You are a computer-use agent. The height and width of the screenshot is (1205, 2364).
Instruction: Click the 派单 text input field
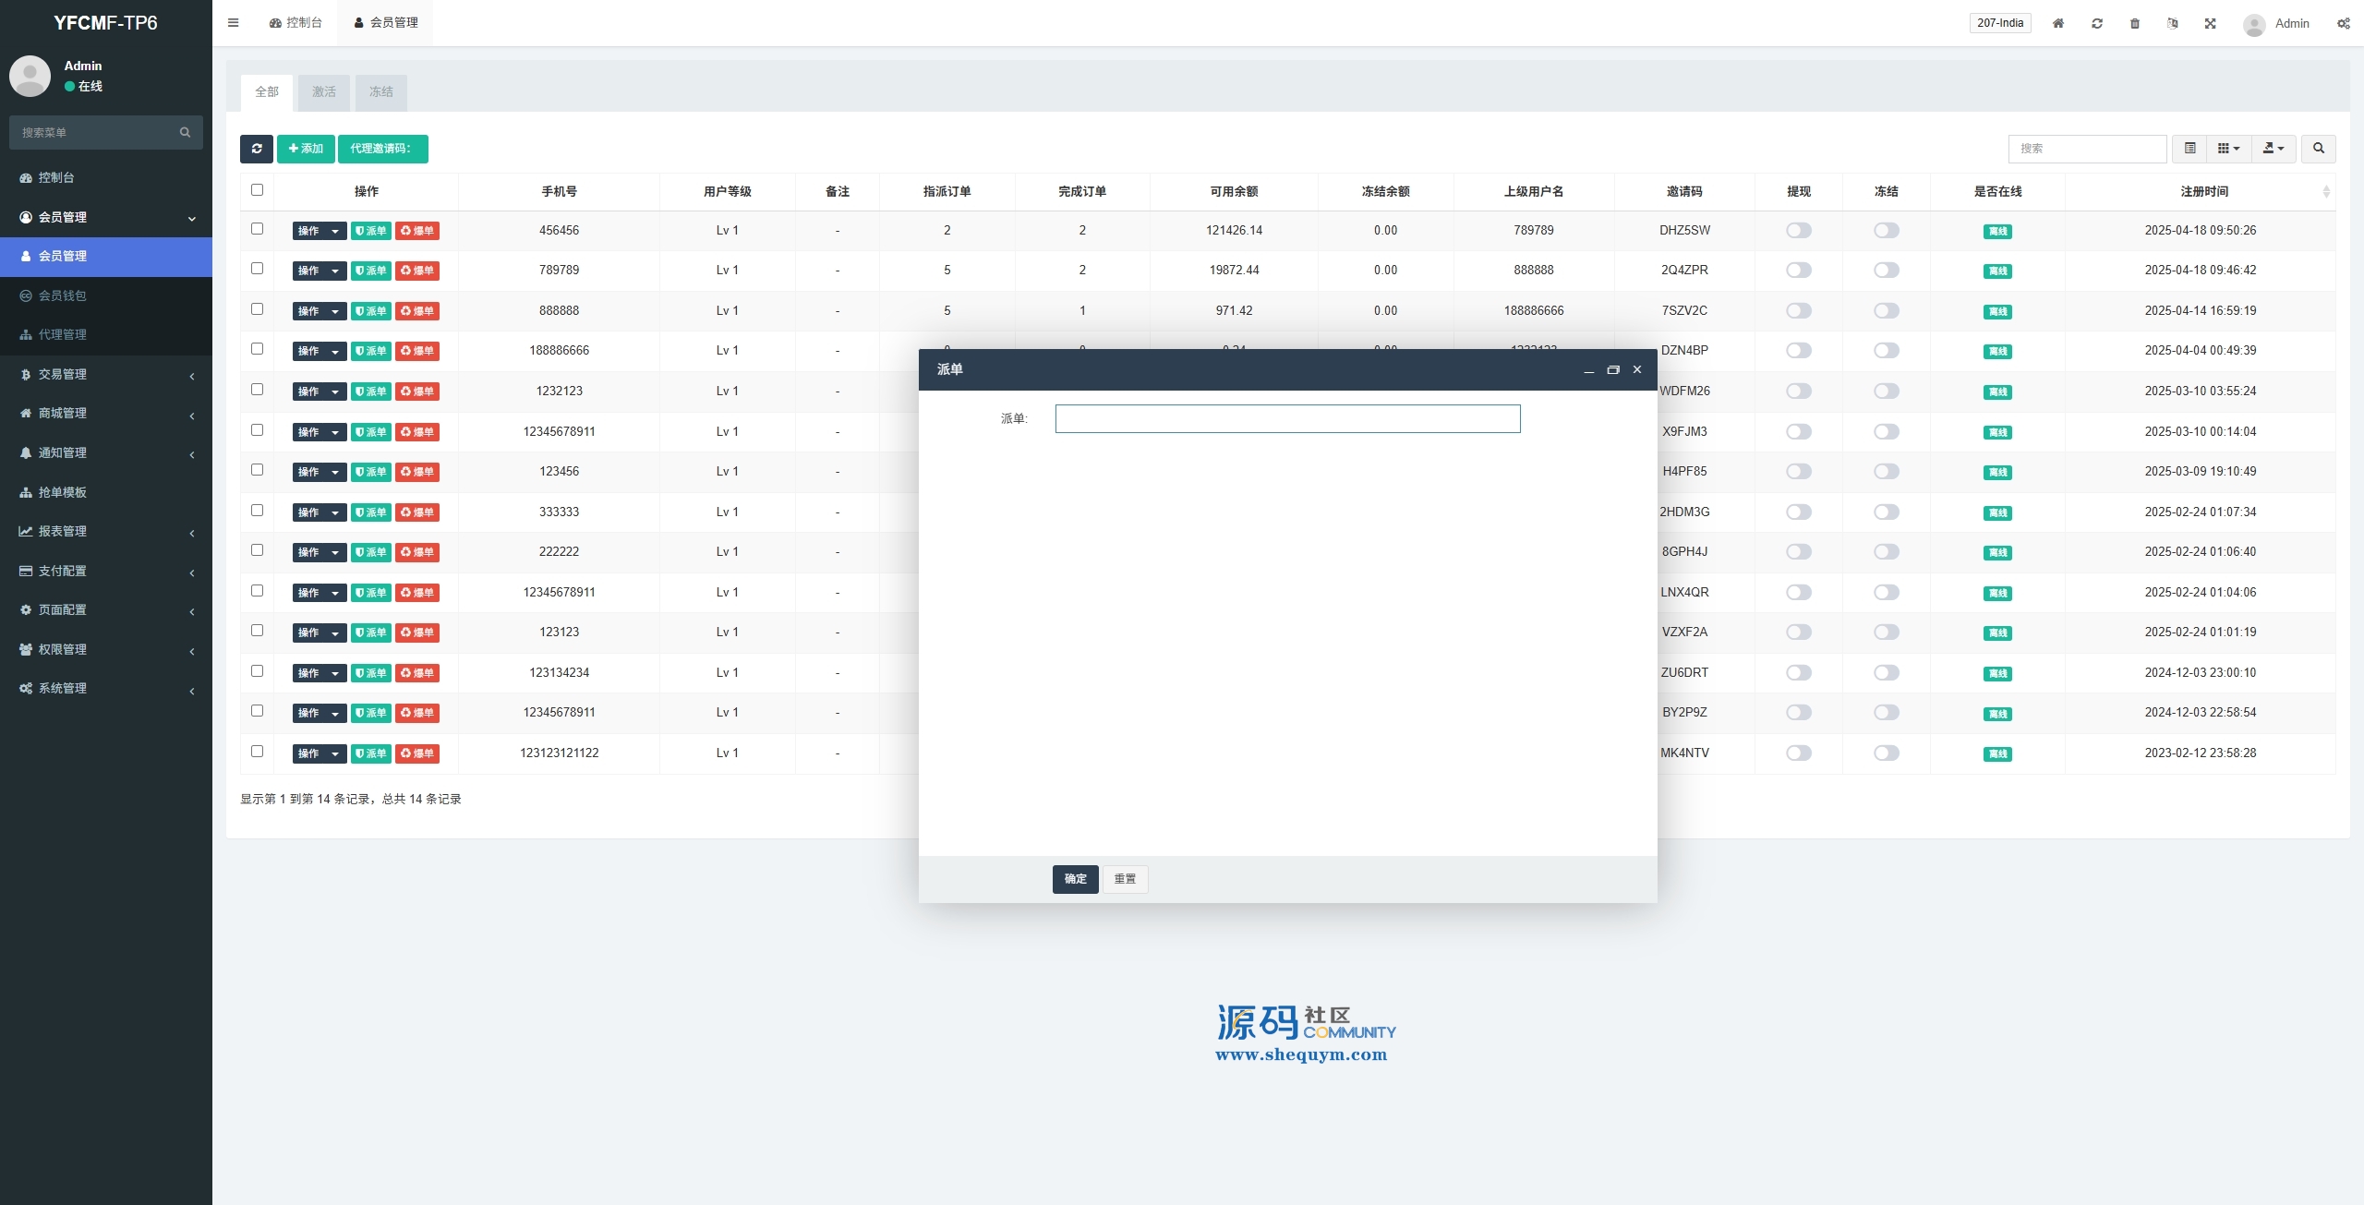pos(1287,419)
